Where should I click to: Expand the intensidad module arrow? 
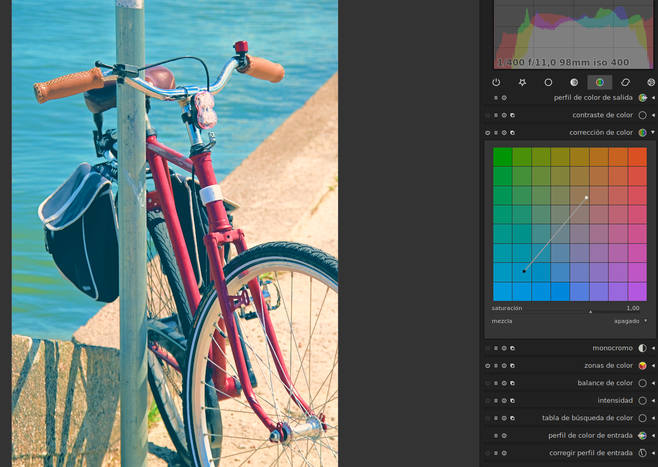(x=653, y=401)
